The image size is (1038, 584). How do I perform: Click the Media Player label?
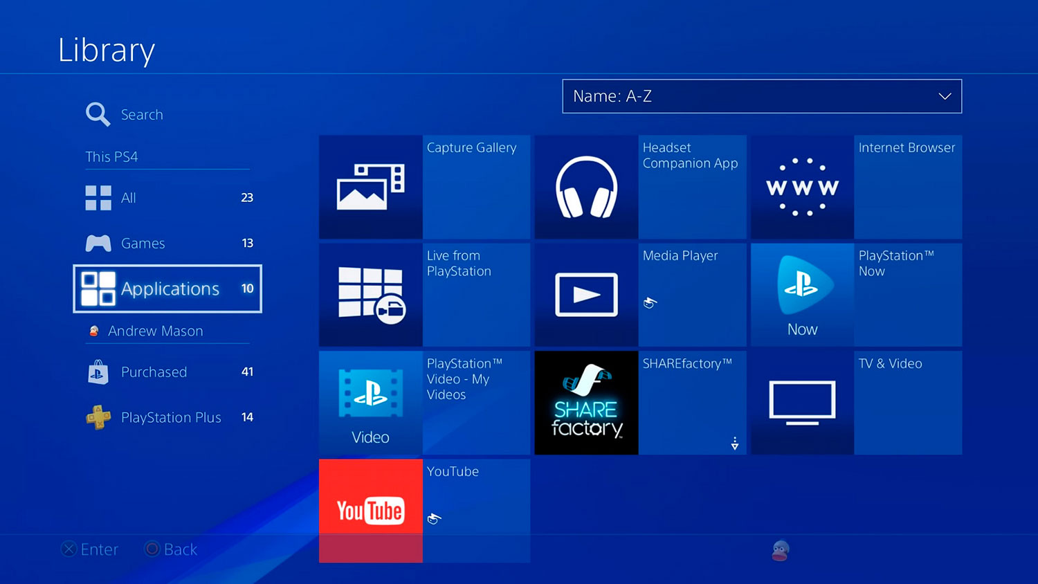[x=680, y=256]
